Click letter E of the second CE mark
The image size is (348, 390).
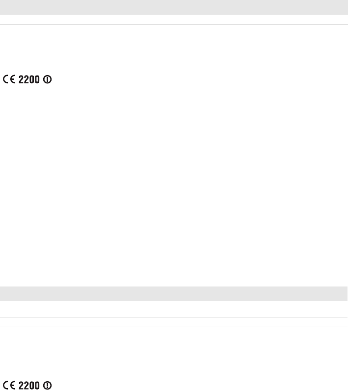click(13, 385)
